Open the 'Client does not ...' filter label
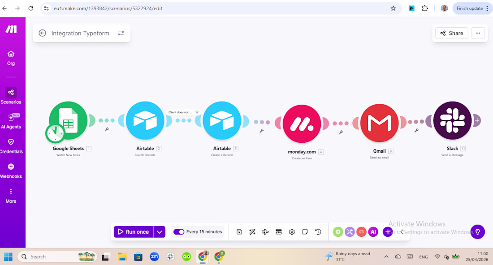This screenshot has width=493, height=265. coord(183,112)
